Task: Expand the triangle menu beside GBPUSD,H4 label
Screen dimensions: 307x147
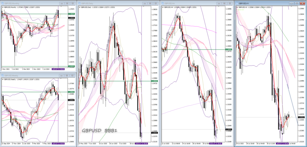Action: click(x=163, y=7)
